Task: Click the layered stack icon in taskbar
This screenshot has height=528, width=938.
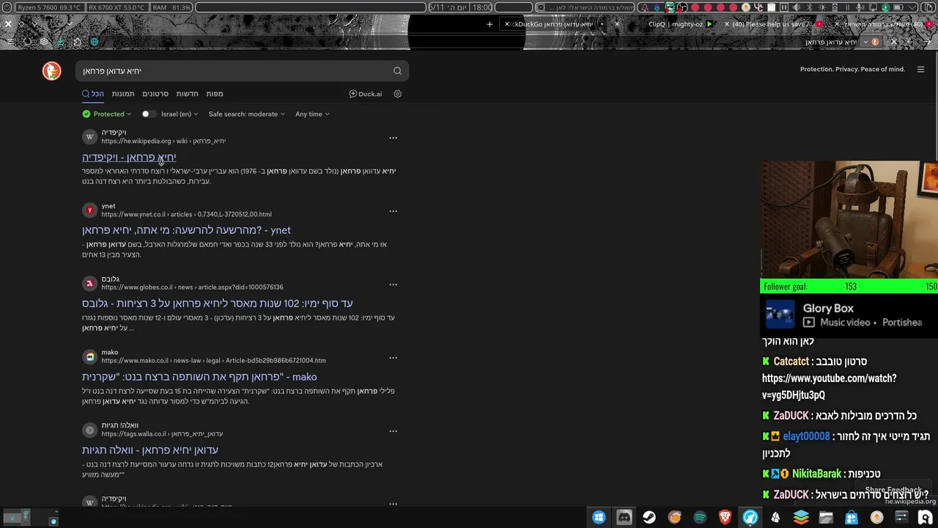Action: [x=801, y=518]
